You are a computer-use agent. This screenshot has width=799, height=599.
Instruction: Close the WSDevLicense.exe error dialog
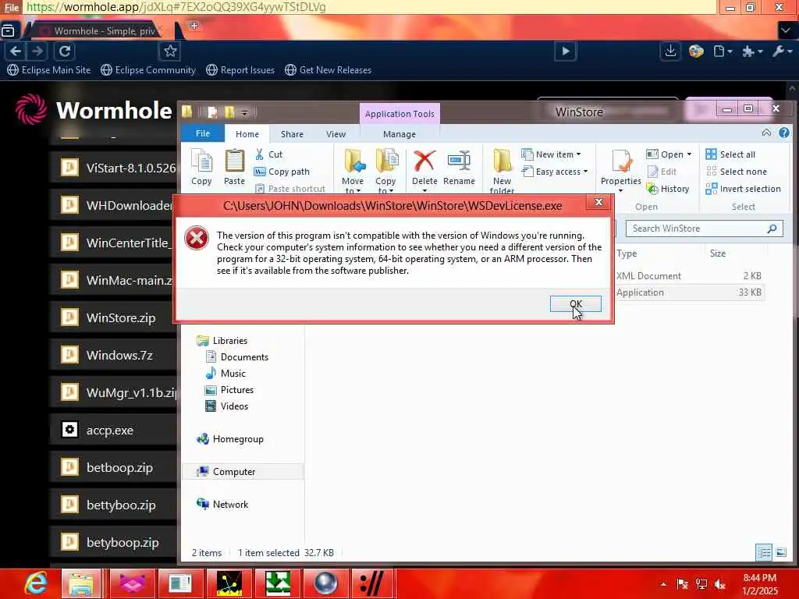(x=598, y=202)
